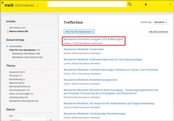
Task: Select 'Meine Inhalte (98)' filter
Action: coord(19,31)
